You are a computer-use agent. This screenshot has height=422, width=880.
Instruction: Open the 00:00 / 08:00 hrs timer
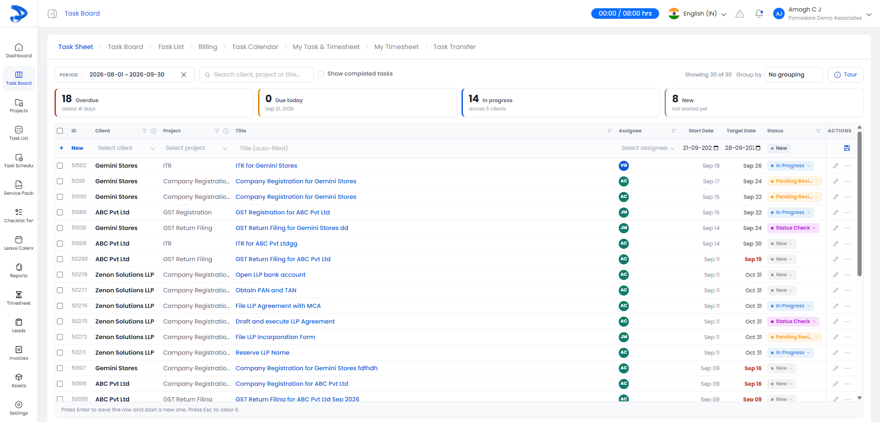625,14
